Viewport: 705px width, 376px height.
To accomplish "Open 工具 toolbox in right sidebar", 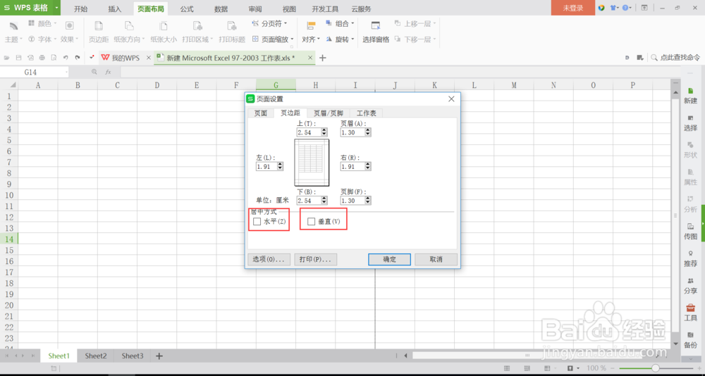I will [x=691, y=313].
